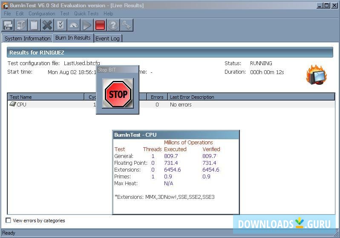
Task: Enable View errors by categories checkbox
Action: pos(8,220)
